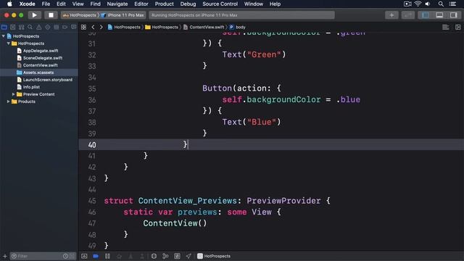464x261 pixels.
Task: Pause program execution in debug bar
Action: tap(107, 256)
